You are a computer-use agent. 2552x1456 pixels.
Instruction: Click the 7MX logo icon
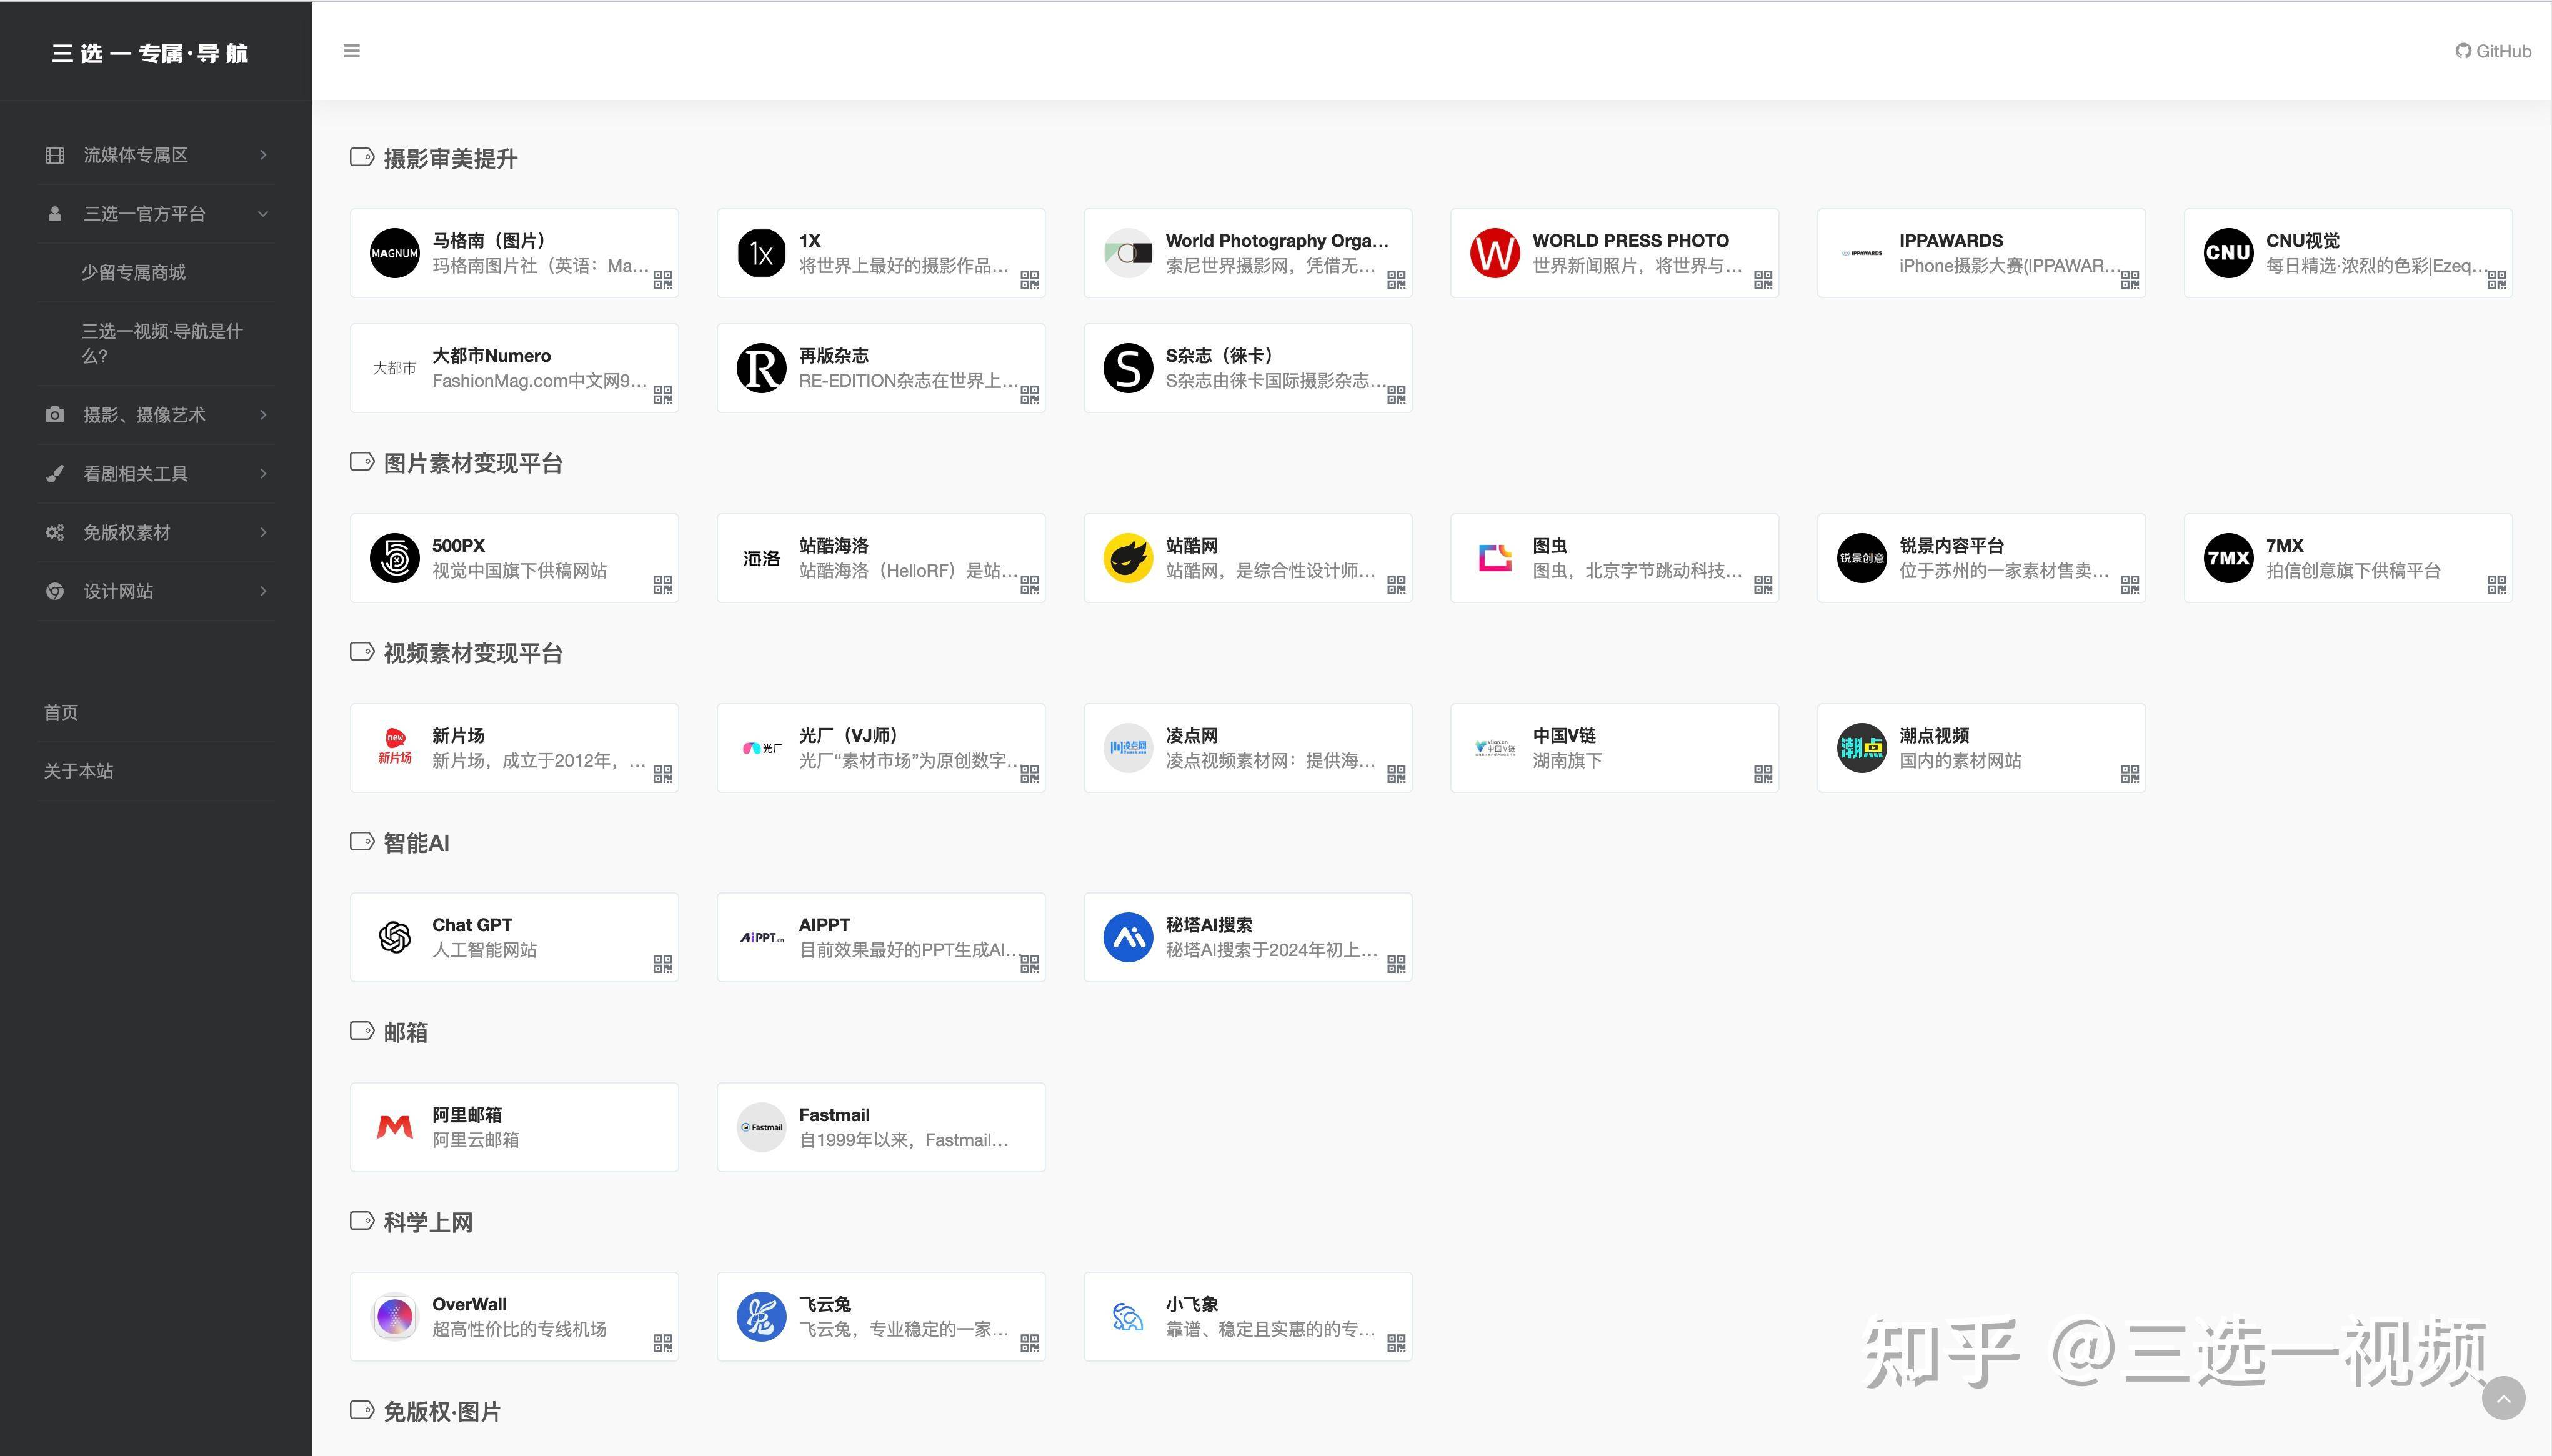pos(2229,558)
